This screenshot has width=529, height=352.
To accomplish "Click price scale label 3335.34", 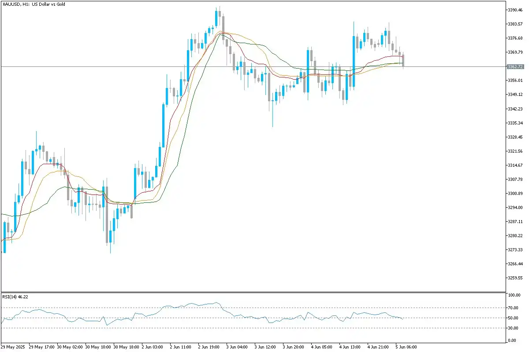I will (515, 123).
